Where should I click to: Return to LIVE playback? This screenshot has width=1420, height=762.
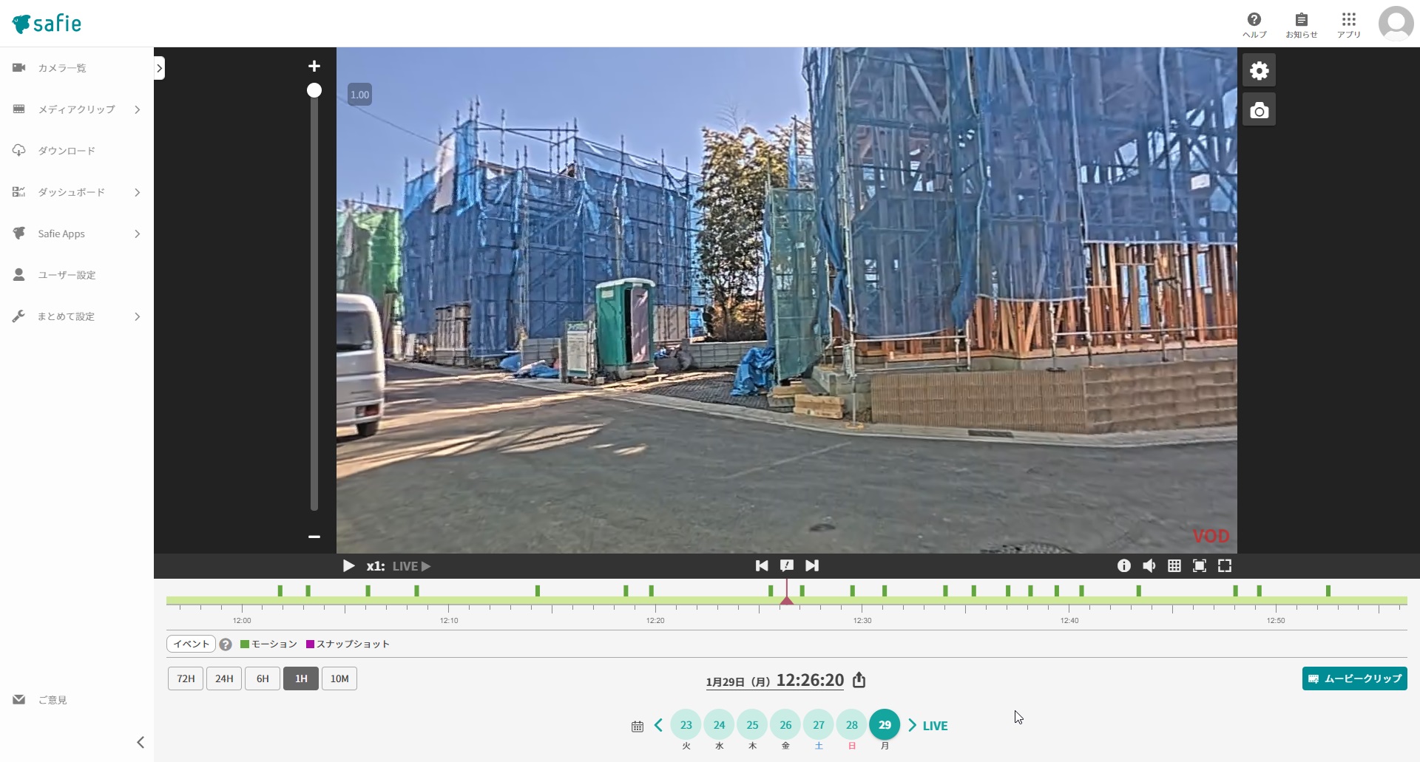[934, 725]
